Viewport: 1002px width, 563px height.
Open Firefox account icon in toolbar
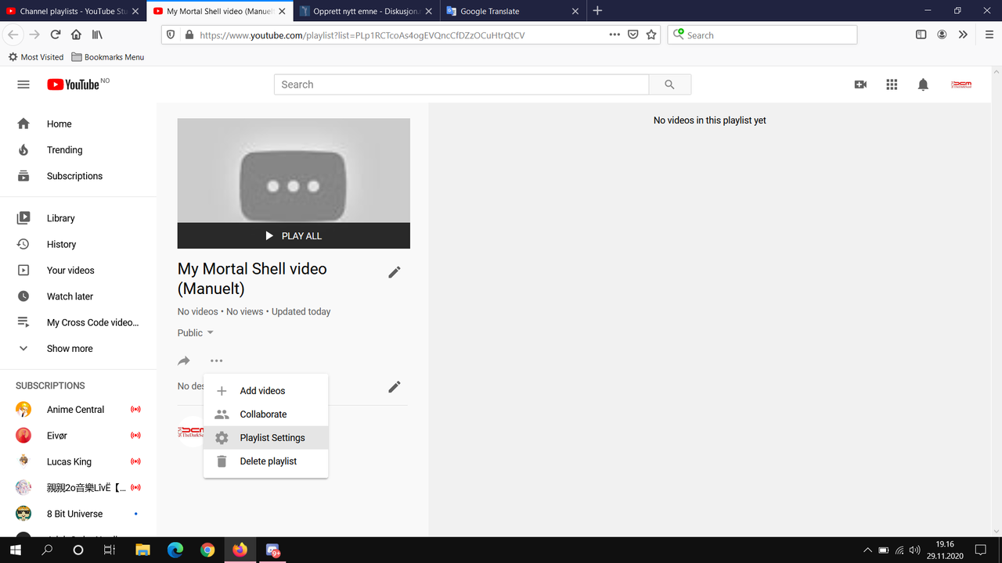click(x=942, y=34)
